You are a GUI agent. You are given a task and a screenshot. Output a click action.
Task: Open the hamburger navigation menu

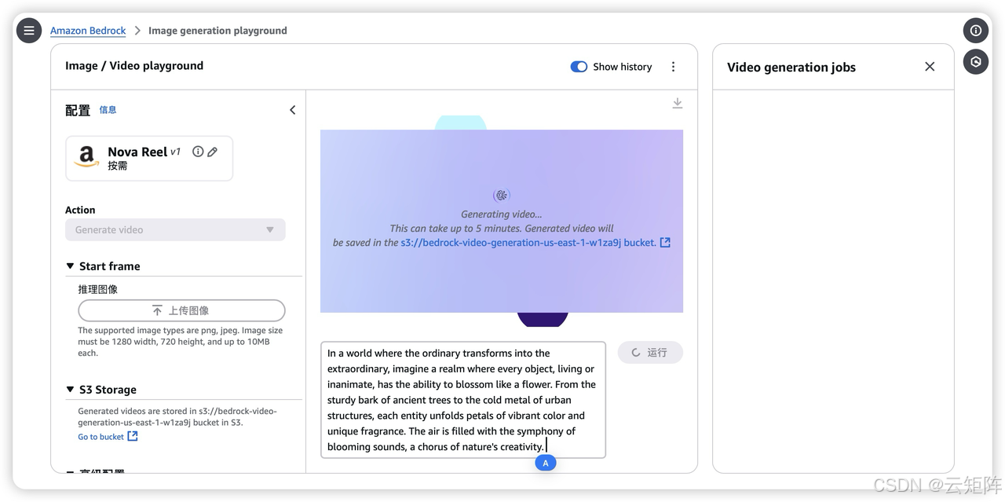[29, 31]
